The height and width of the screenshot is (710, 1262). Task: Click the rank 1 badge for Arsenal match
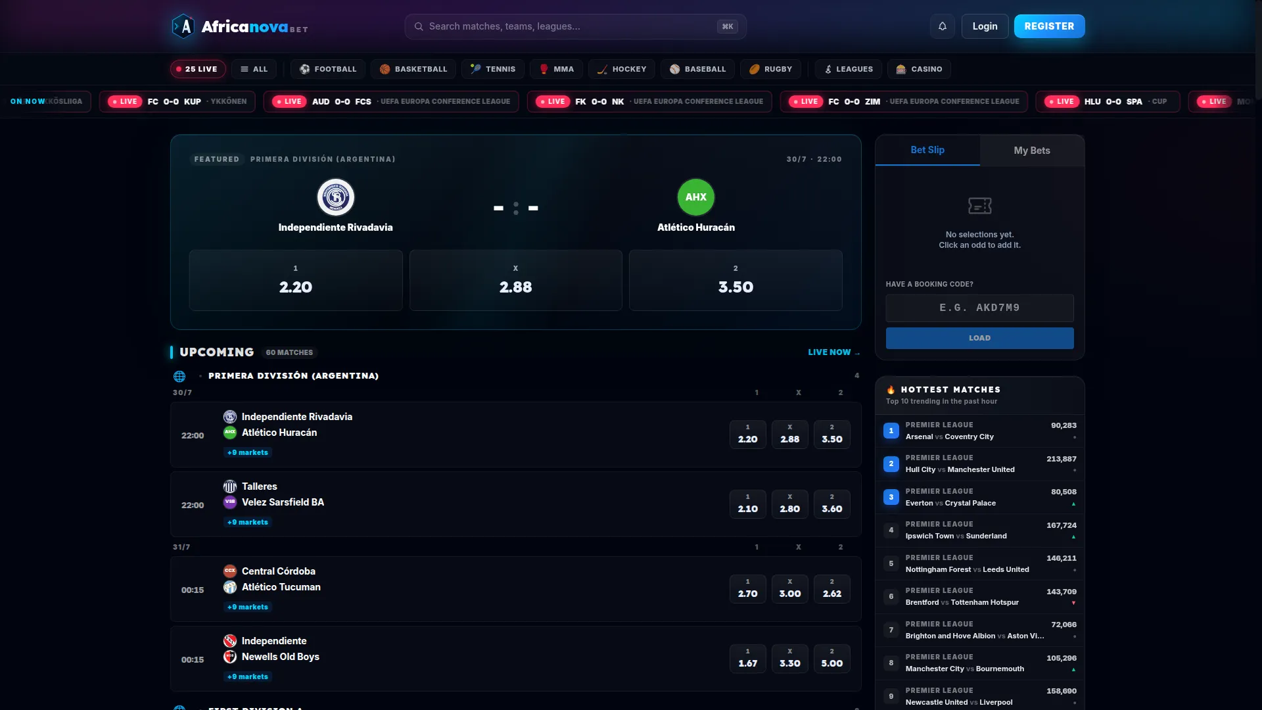click(891, 431)
